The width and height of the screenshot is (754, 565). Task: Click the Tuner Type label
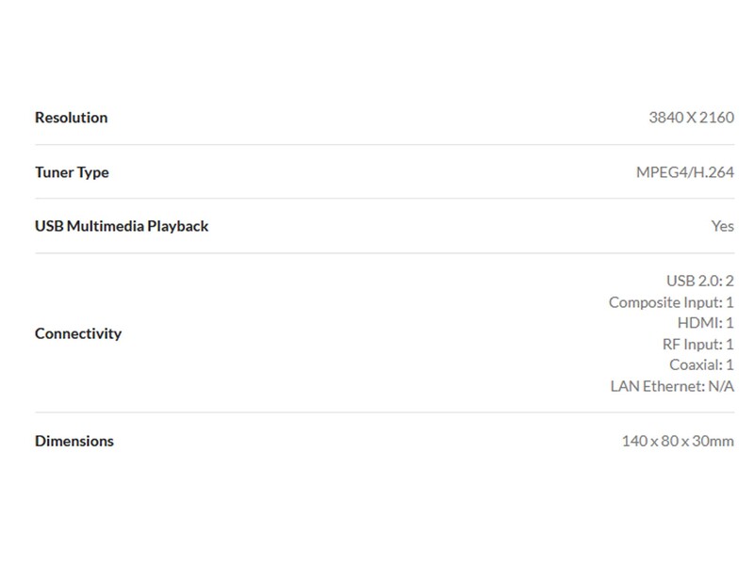[72, 172]
